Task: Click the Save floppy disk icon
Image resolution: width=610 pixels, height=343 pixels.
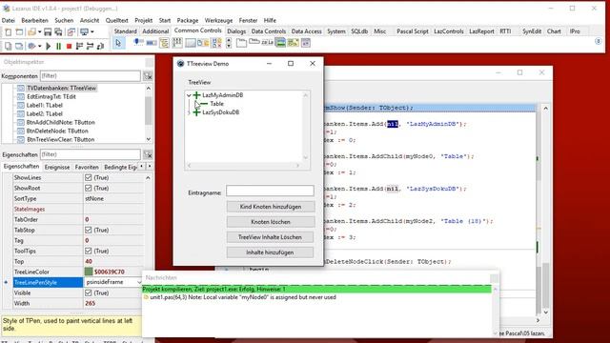Action: tap(48, 32)
